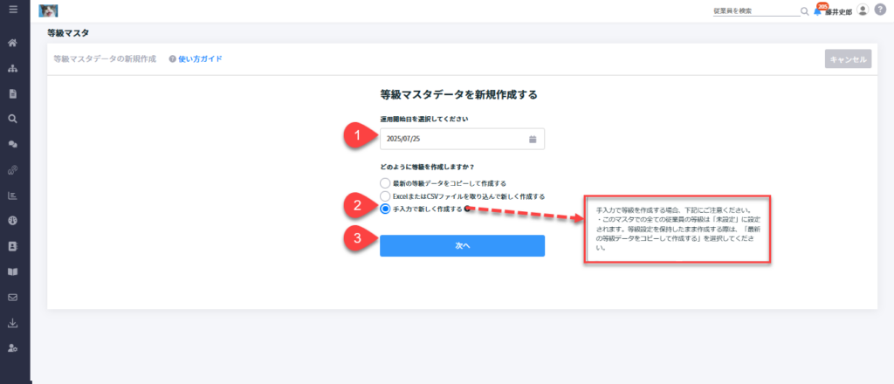Open the dashboard gauge sidebar icon
The height and width of the screenshot is (384, 894).
pyautogui.click(x=13, y=221)
